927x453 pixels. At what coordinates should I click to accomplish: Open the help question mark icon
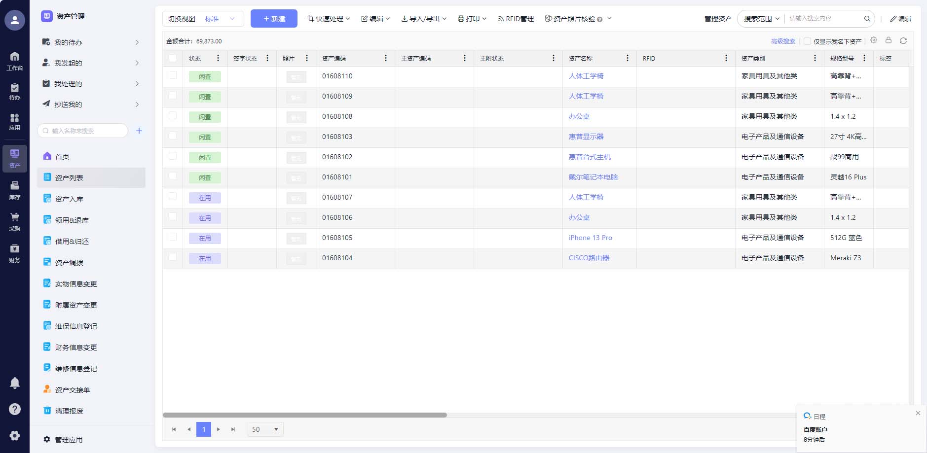(x=15, y=409)
